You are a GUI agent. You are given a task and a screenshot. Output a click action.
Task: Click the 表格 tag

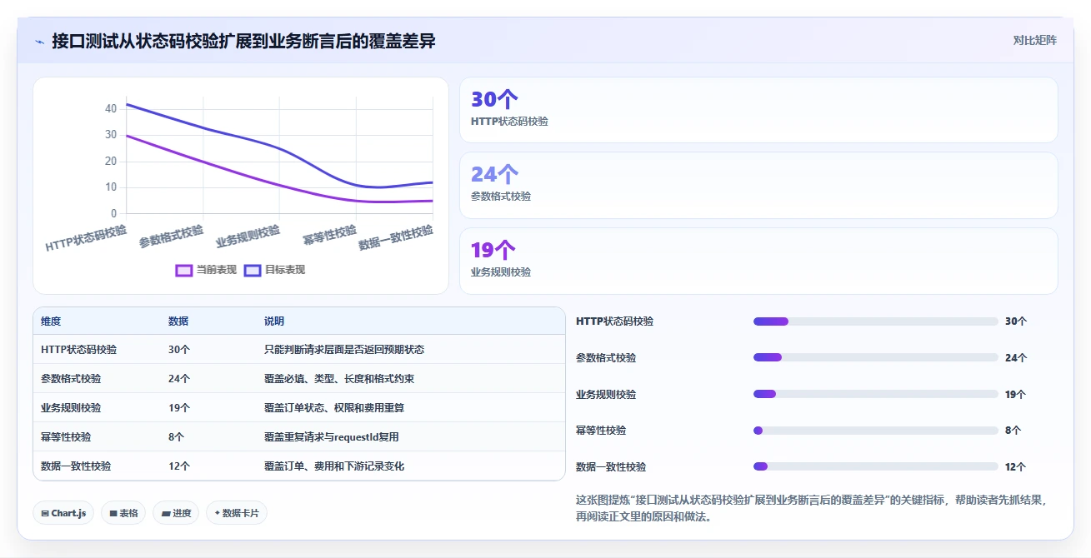tap(124, 513)
